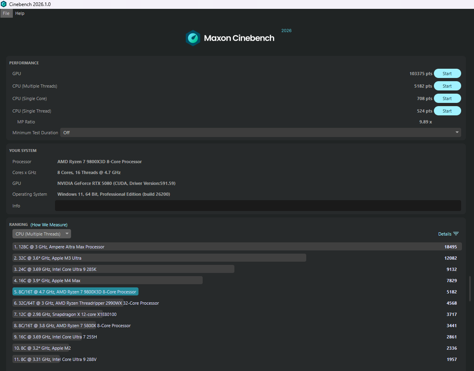This screenshot has height=371, width=474.
Task: Click the ranking score 7829
Action: pos(452,281)
